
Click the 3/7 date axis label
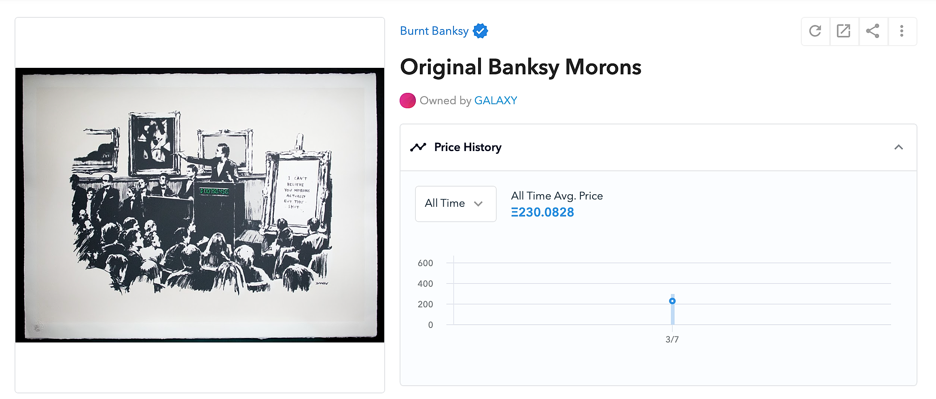(x=672, y=339)
